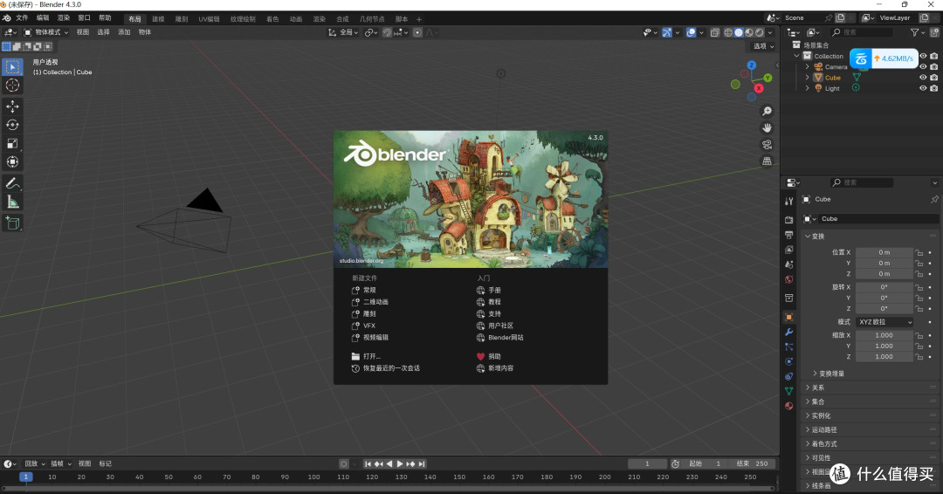
Task: Select the Scale tool
Action: [12, 144]
